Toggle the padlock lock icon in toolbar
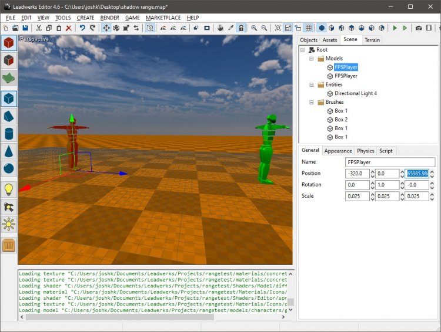 241,28
